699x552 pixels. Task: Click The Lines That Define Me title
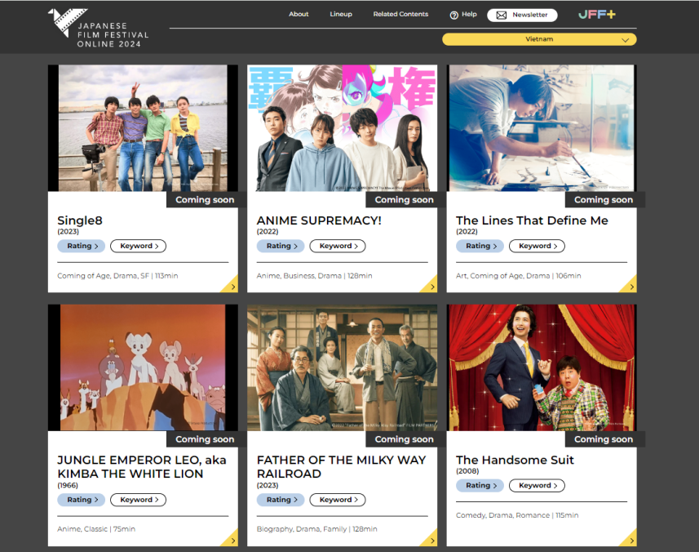(532, 220)
